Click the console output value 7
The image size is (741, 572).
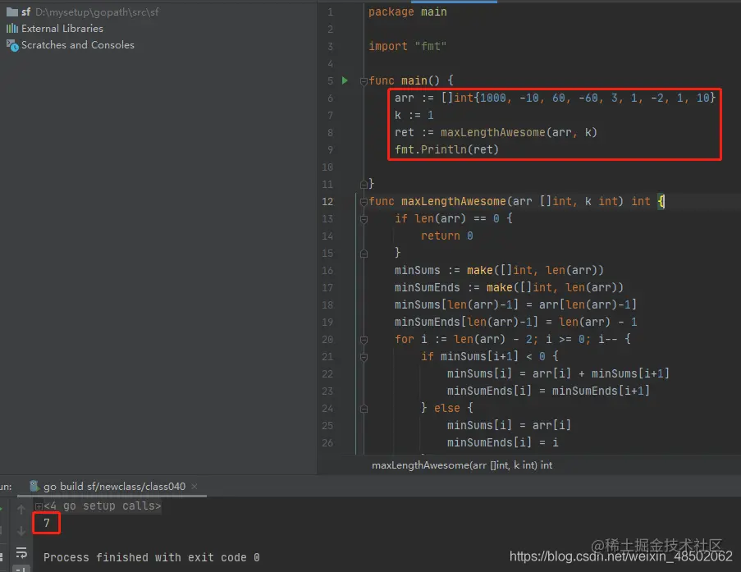(46, 523)
